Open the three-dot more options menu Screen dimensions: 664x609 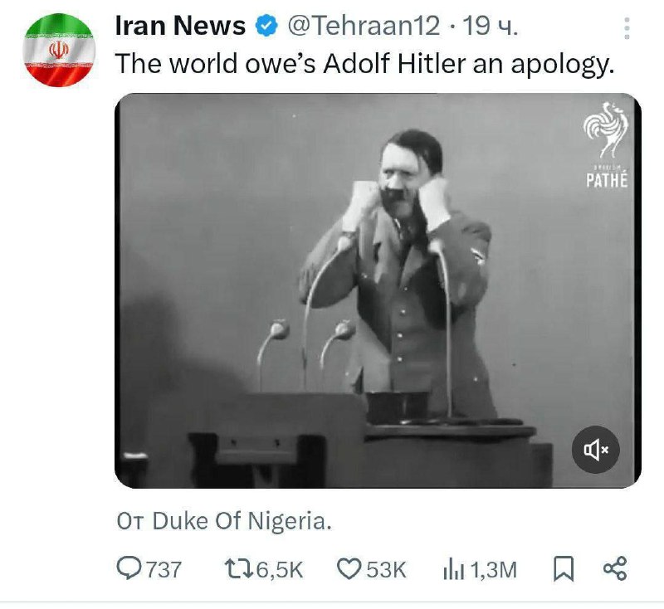[627, 28]
